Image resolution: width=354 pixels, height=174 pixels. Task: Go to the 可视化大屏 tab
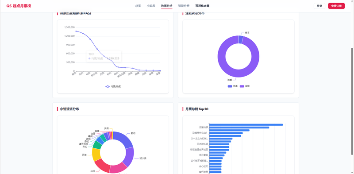[x=202, y=6]
